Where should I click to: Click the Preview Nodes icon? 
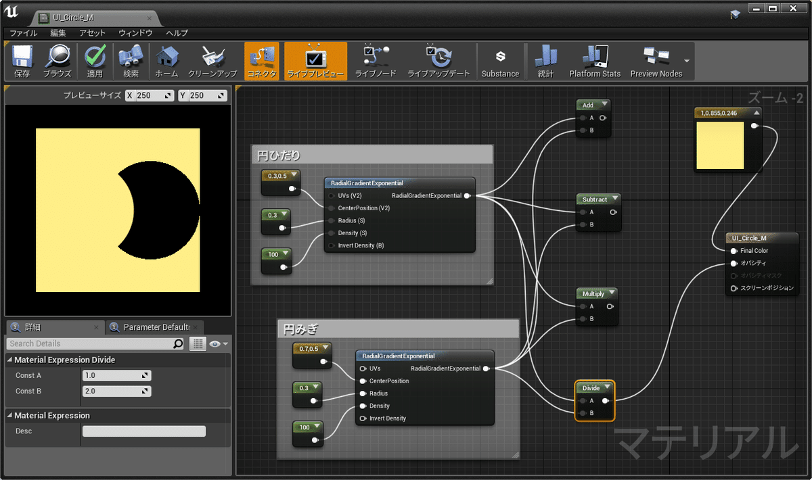[x=656, y=62]
